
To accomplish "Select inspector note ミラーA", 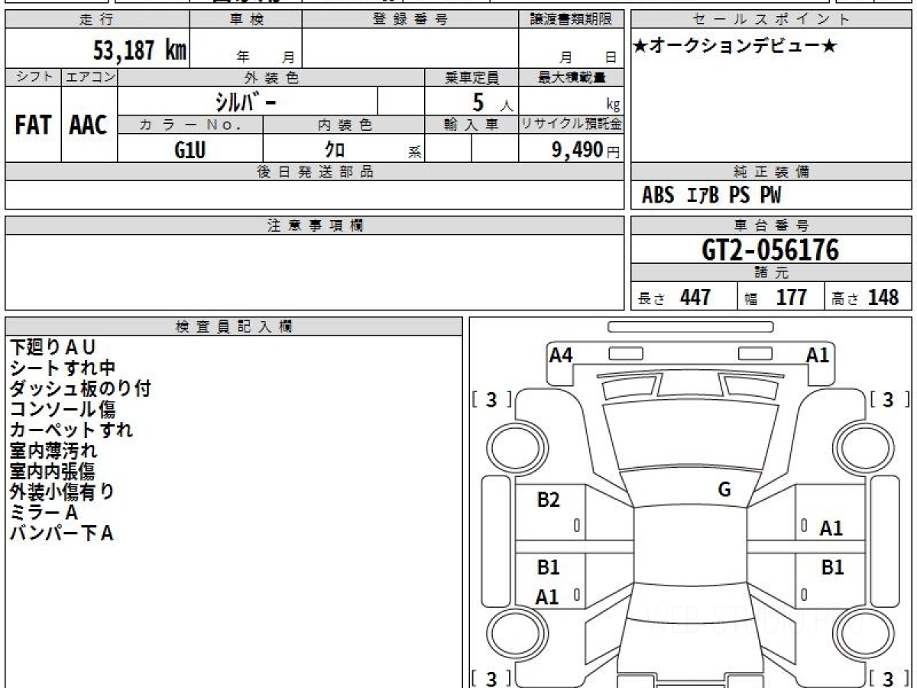I will pos(44,512).
